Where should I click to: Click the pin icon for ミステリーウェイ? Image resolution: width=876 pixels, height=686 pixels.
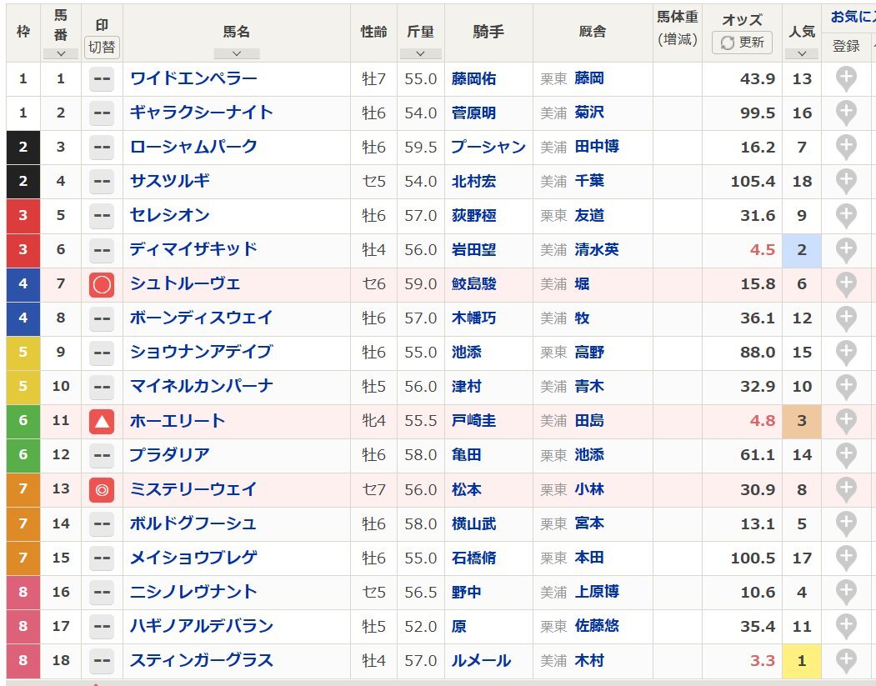coord(846,489)
